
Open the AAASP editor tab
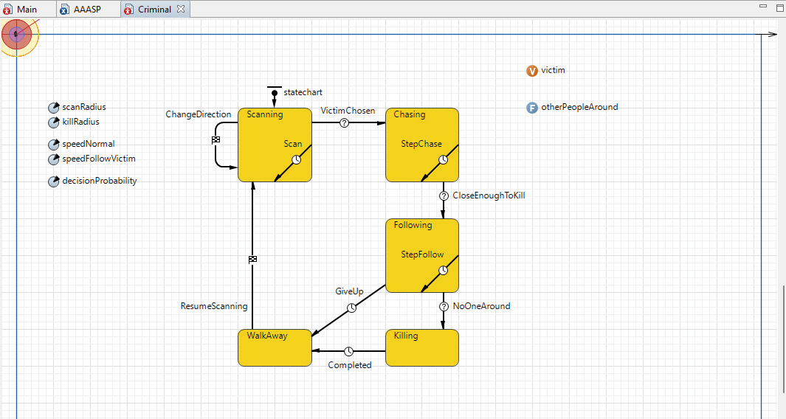(86, 10)
